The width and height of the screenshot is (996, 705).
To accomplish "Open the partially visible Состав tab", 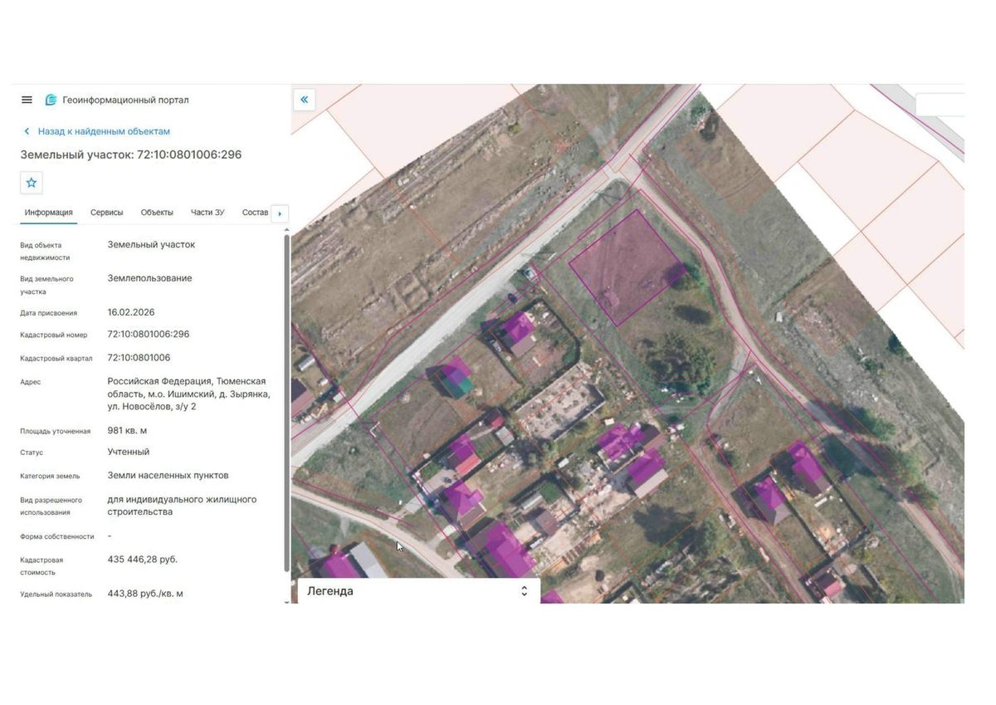I will pos(255,213).
